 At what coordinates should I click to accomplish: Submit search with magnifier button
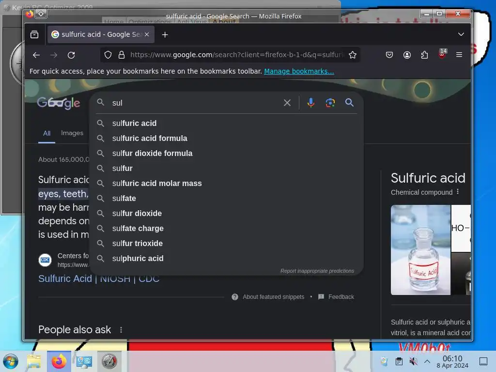[x=349, y=103]
